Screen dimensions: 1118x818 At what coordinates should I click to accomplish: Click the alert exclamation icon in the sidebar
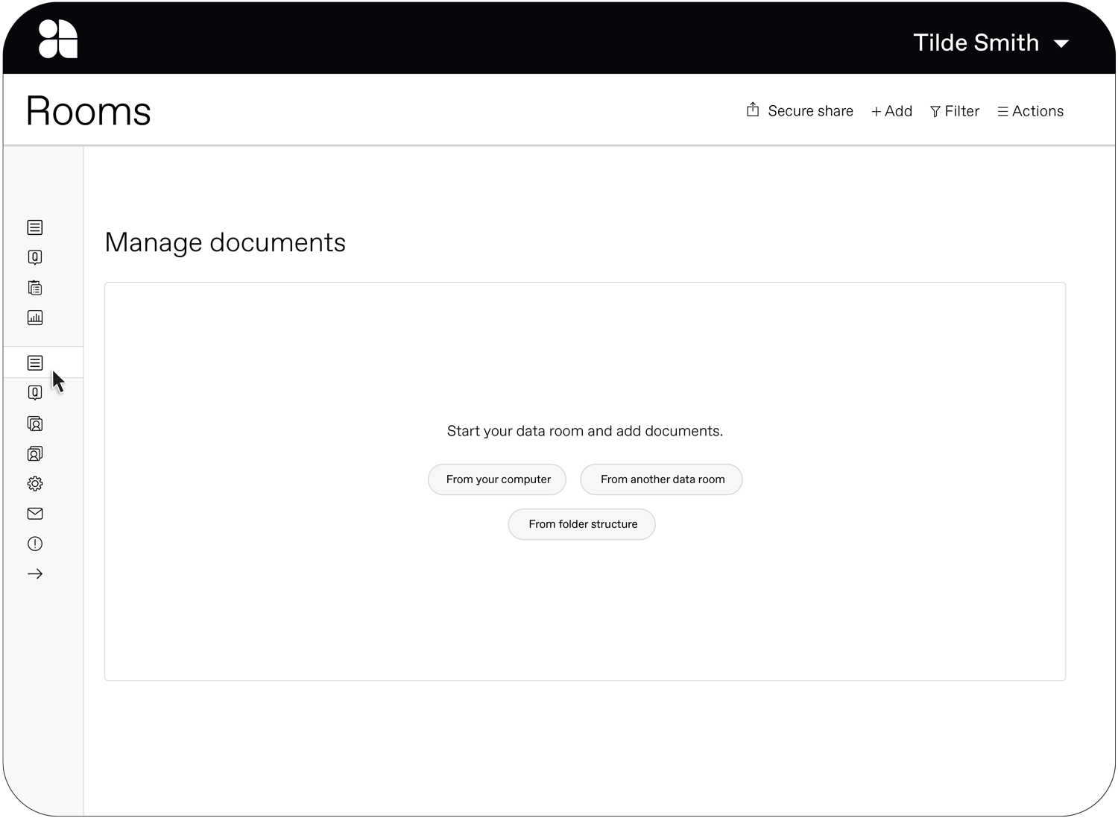point(34,544)
